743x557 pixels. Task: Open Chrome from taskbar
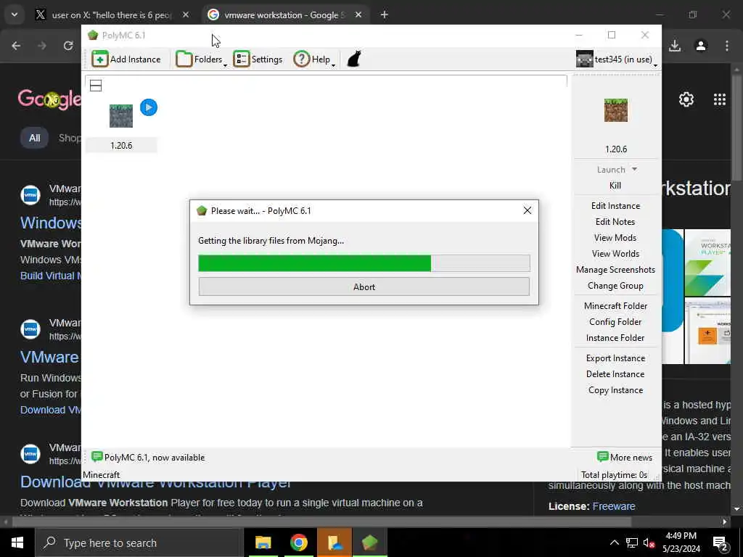click(298, 542)
